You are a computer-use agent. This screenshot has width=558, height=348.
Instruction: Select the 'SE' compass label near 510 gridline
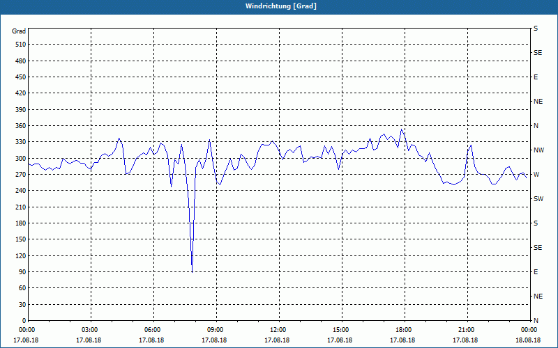tap(538, 53)
